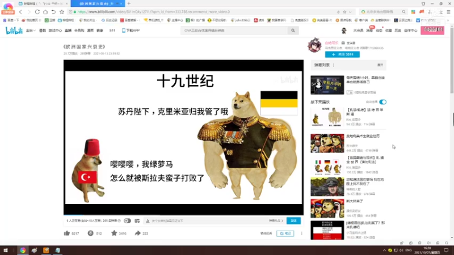
Task: Like the video with the thumbs-up icon
Action: point(67,233)
